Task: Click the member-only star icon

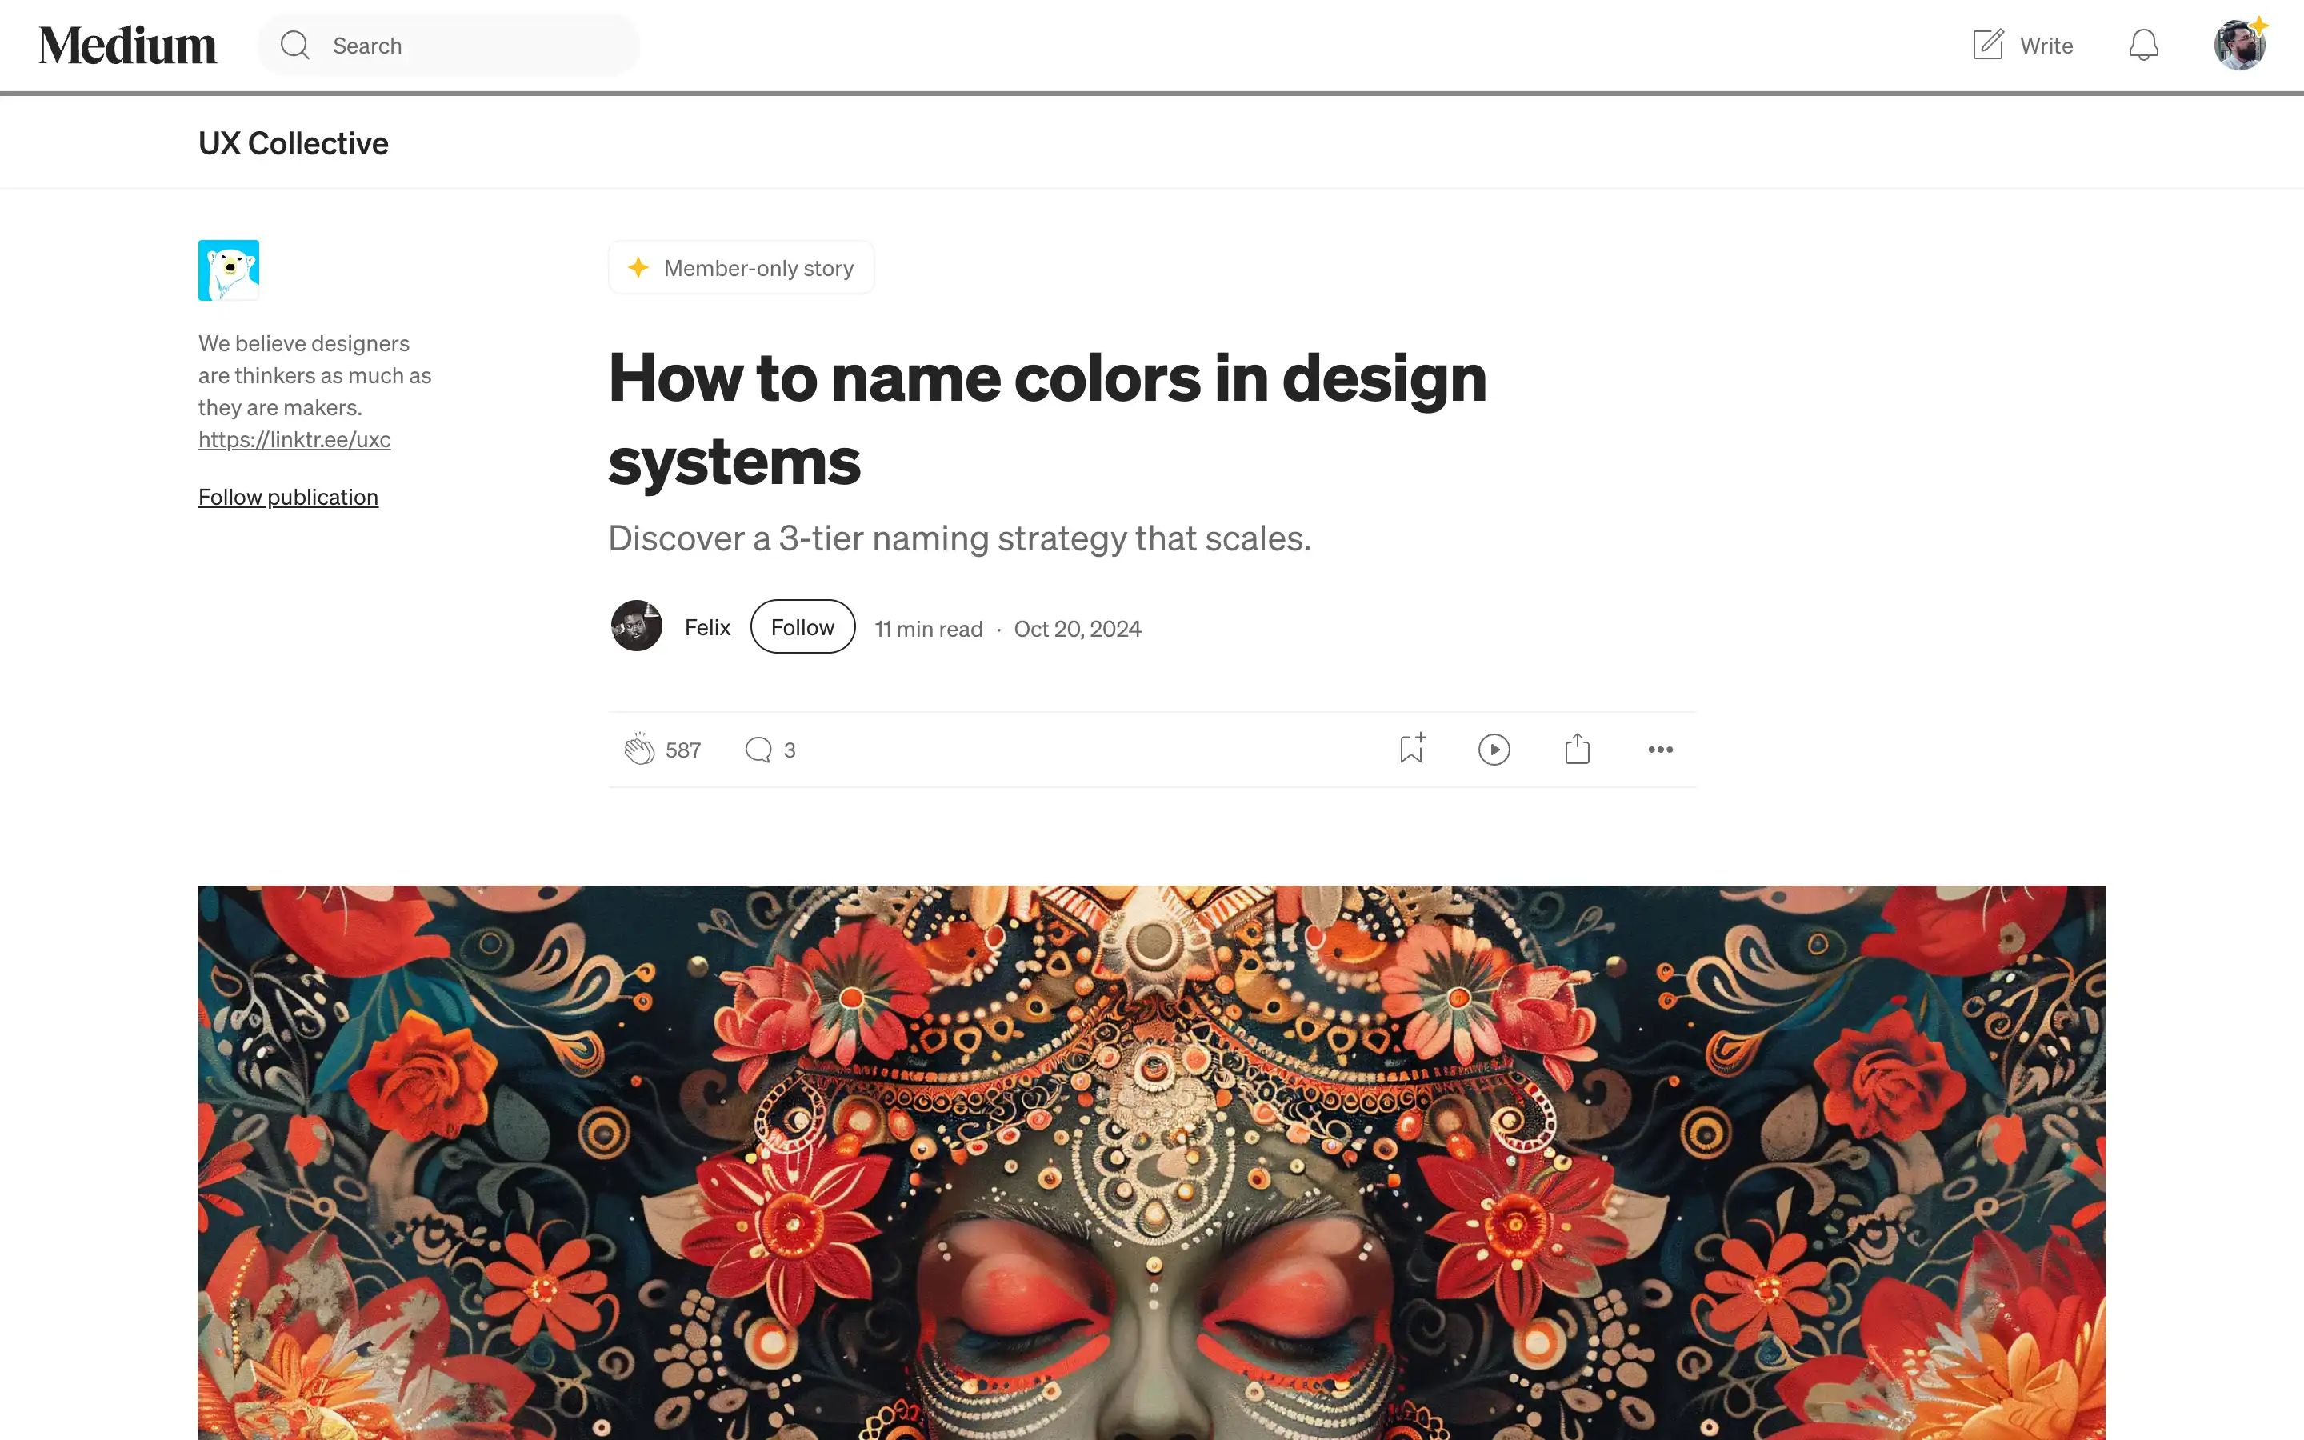Action: [638, 268]
